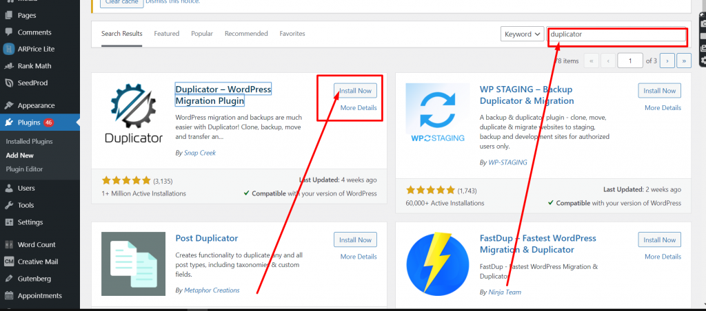706x311 pixels.
Task: Open the Users menu
Action: click(26, 189)
